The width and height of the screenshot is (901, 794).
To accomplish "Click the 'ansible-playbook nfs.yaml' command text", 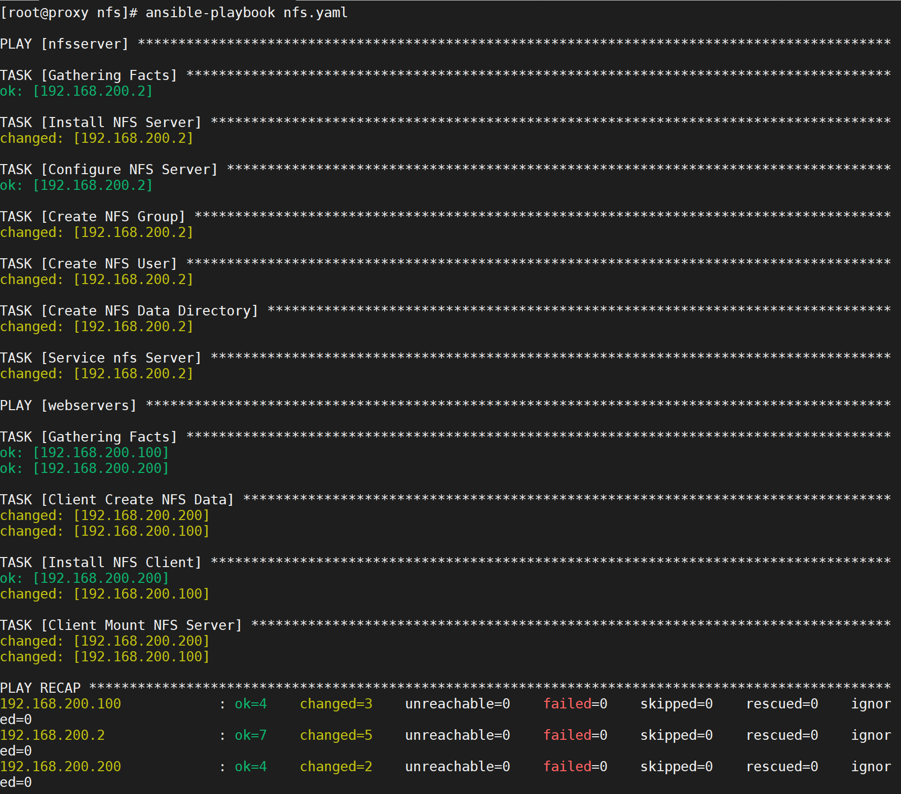I will tap(247, 13).
